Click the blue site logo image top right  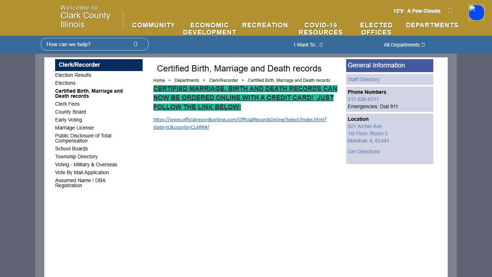pos(476,12)
